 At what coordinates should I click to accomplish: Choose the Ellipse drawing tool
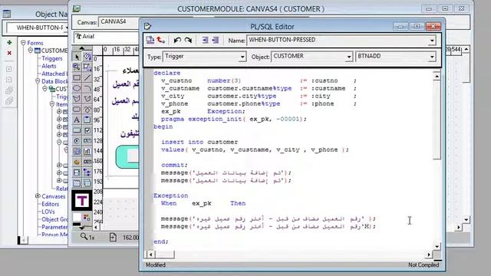point(77,88)
